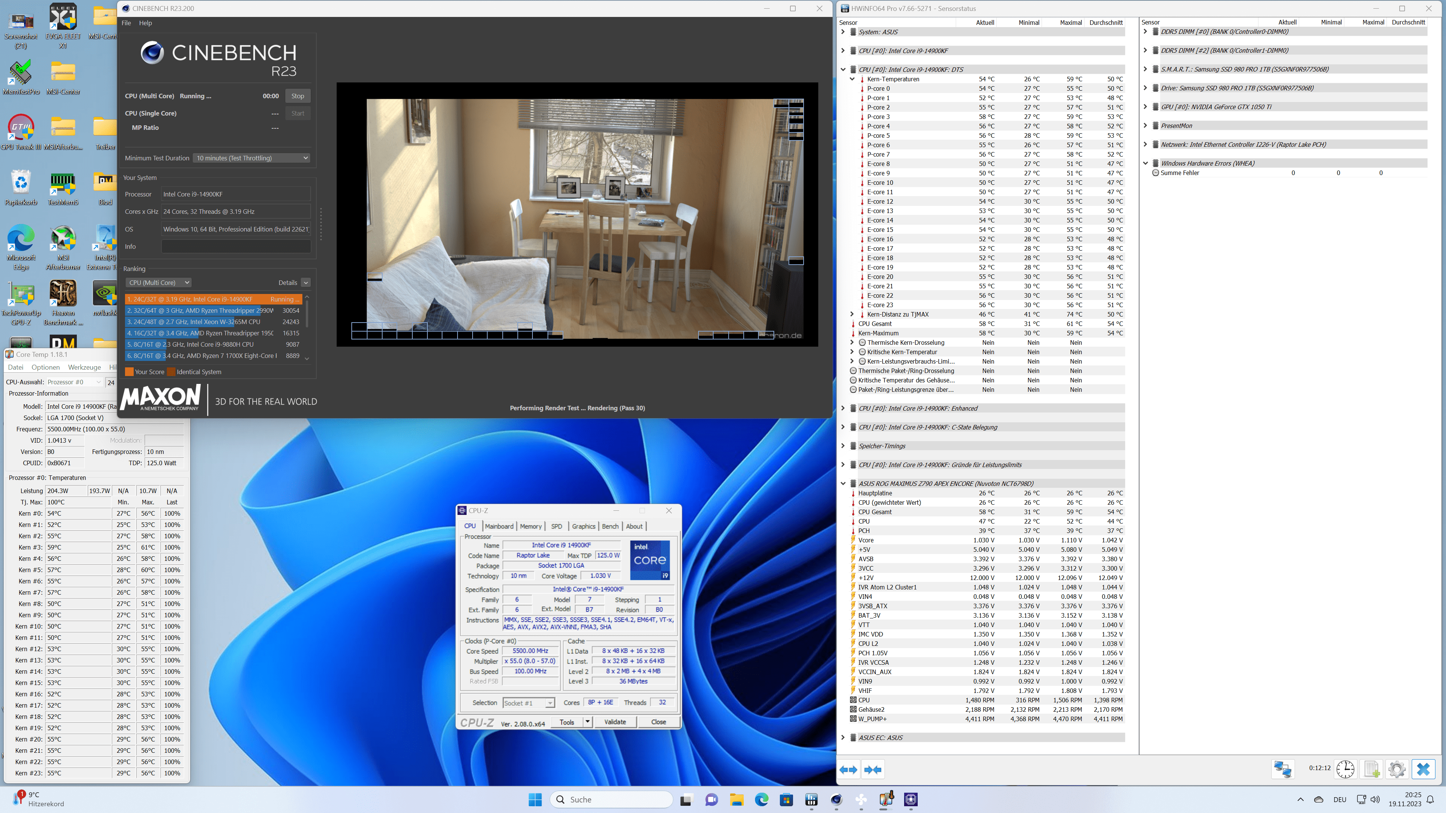Close sensors with blue X icon
Screen dimensions: 1446x813
(1423, 769)
